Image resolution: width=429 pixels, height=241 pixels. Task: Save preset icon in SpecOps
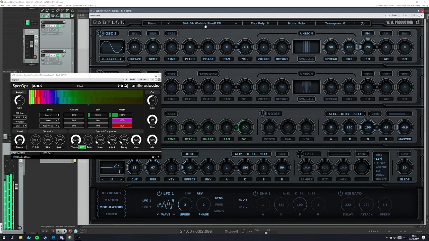click(34, 86)
